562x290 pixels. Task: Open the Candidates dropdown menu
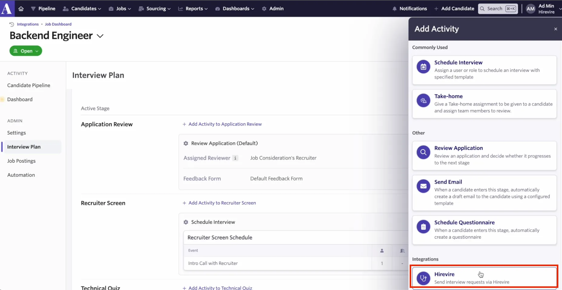pyautogui.click(x=82, y=9)
